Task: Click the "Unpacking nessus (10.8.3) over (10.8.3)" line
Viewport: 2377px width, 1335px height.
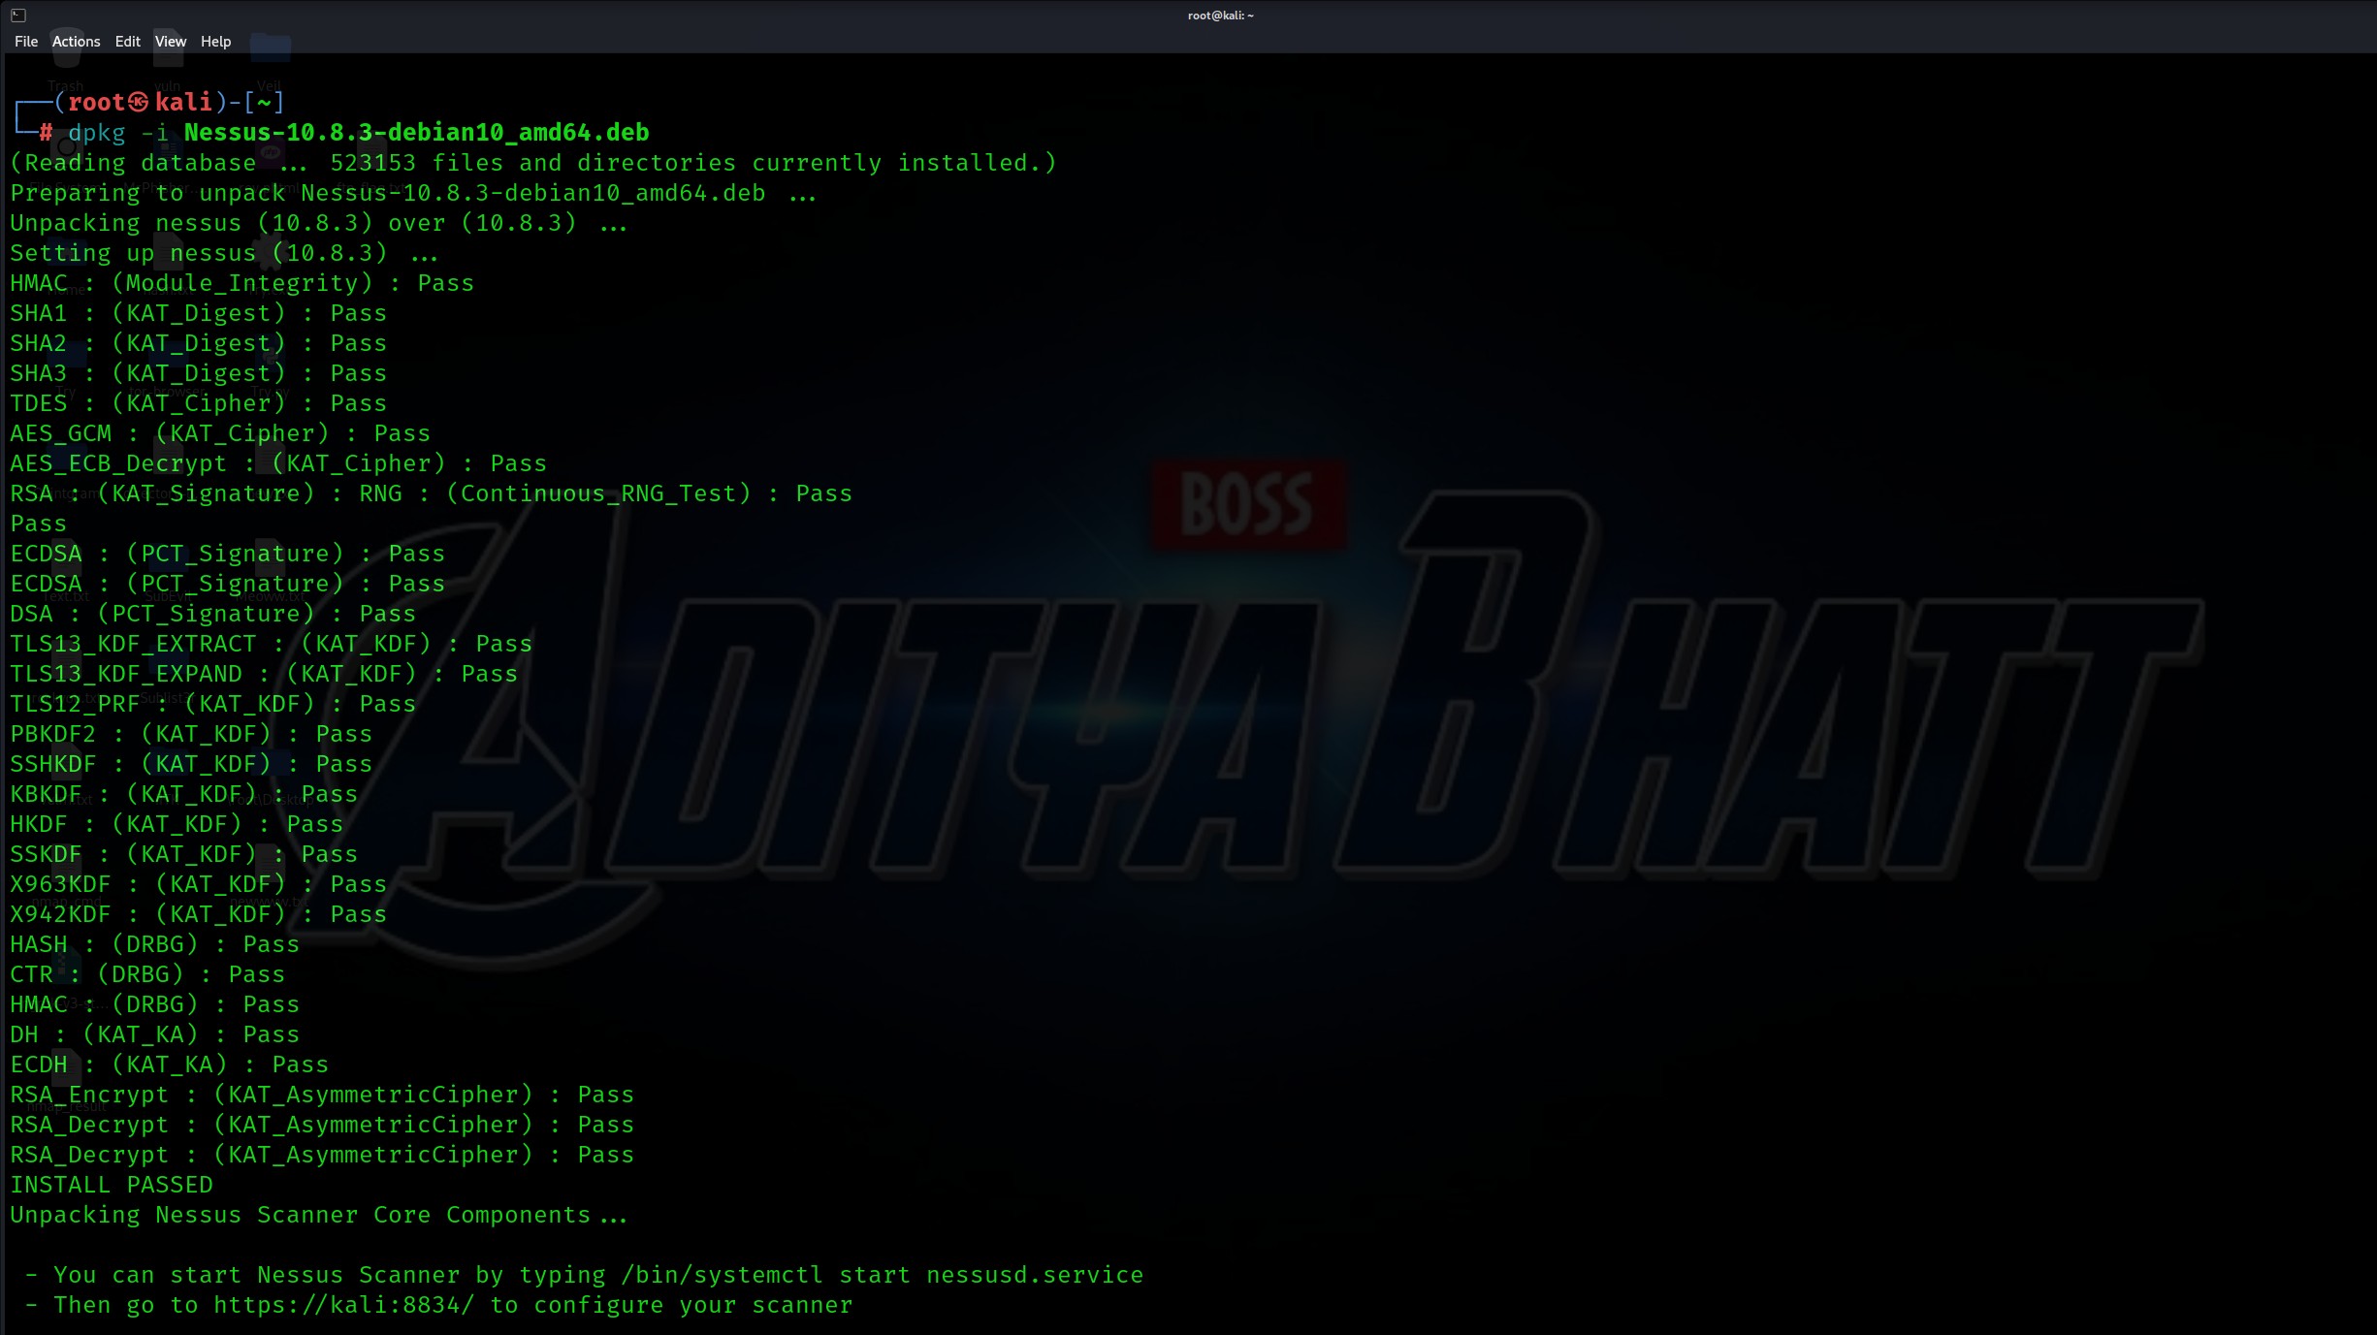Action: click(x=319, y=223)
